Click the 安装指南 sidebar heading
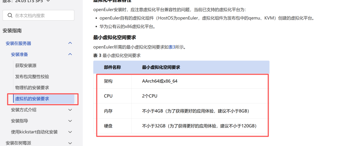This screenshot has width=351, height=146. pos(12,31)
